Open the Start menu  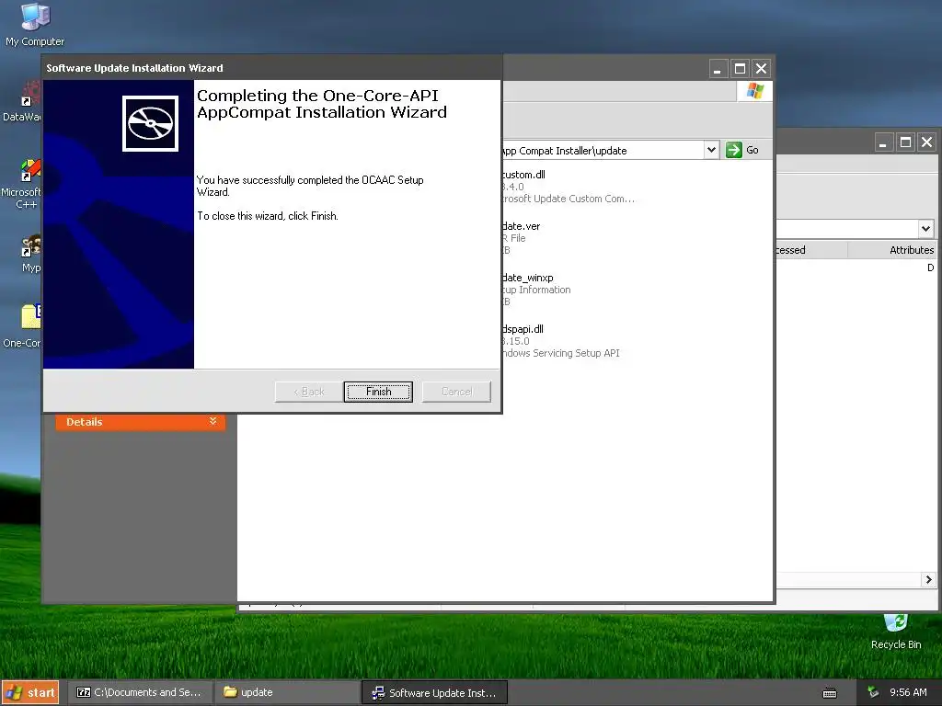[x=30, y=692]
